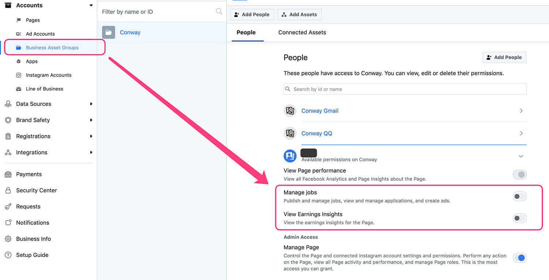Click the Conway Gmail avatar icon

[x=290, y=111]
